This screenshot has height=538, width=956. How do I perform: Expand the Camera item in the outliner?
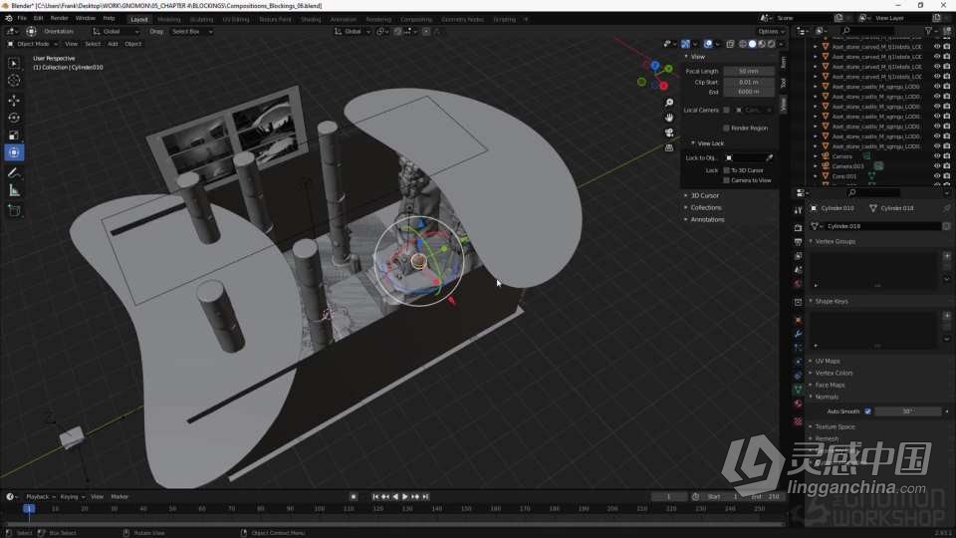coord(816,156)
